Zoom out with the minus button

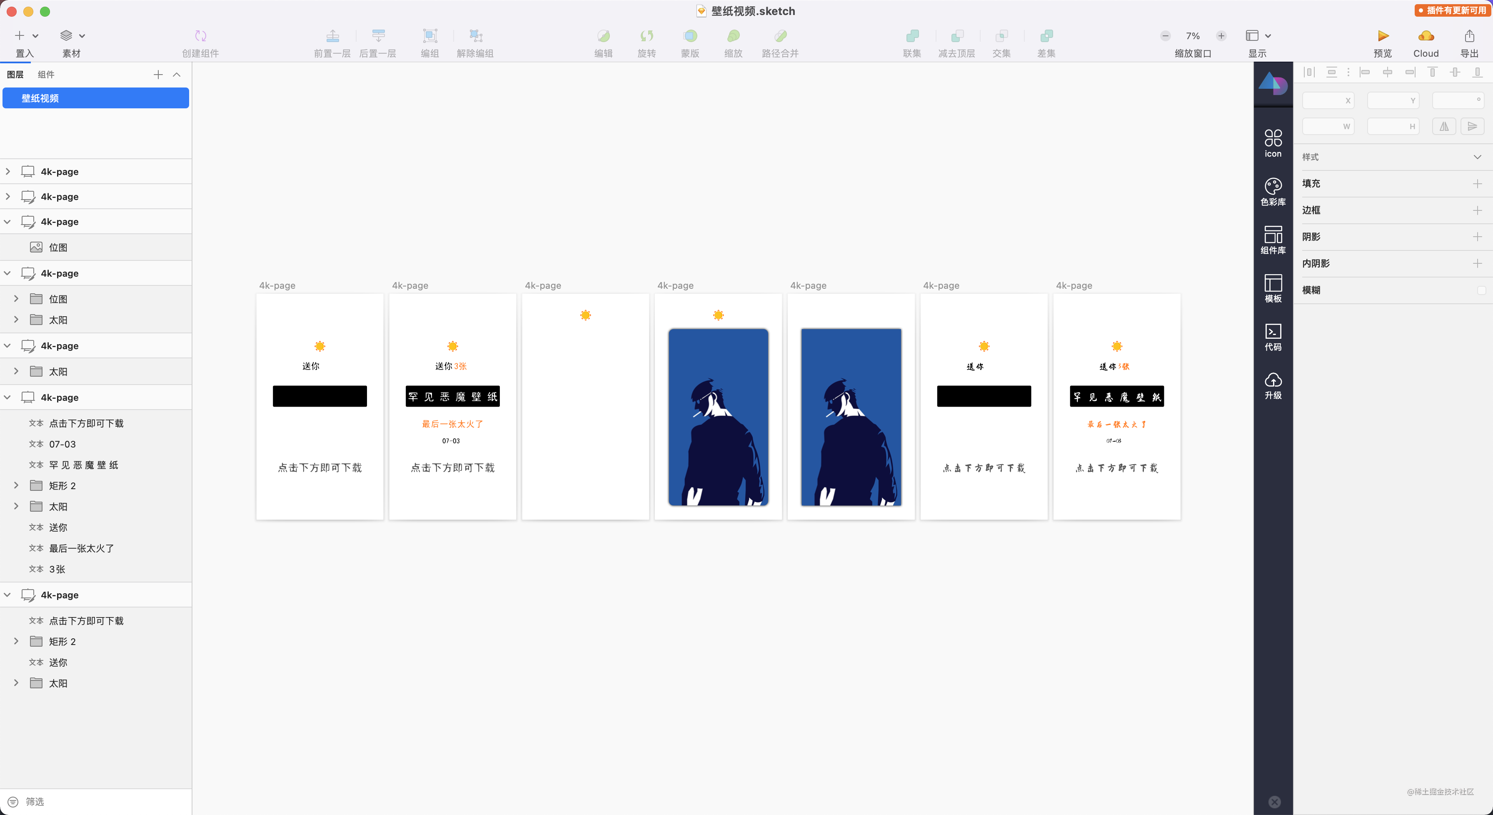click(1165, 36)
